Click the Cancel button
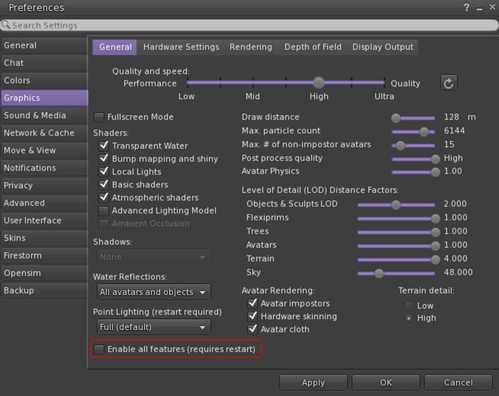 458,383
